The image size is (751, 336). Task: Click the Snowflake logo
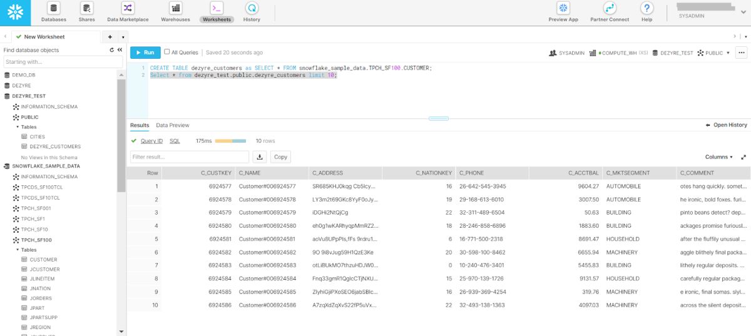(14, 12)
